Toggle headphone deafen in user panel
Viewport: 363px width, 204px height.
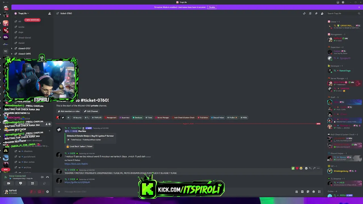point(39,192)
